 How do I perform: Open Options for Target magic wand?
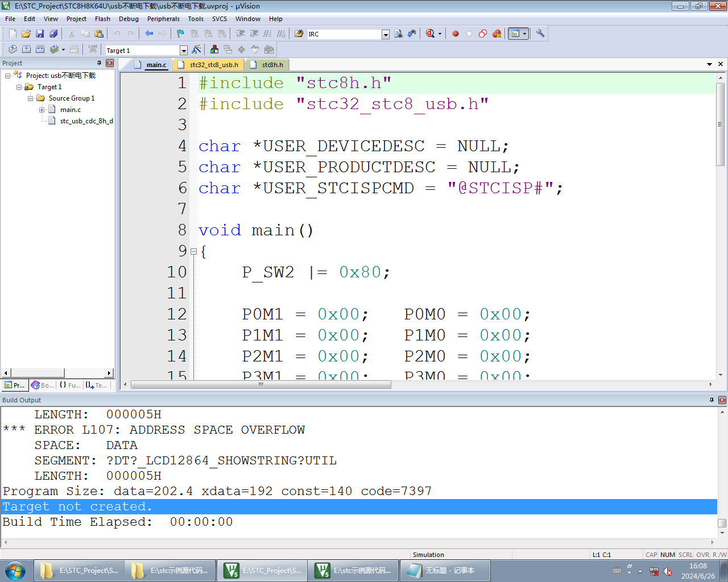point(197,50)
